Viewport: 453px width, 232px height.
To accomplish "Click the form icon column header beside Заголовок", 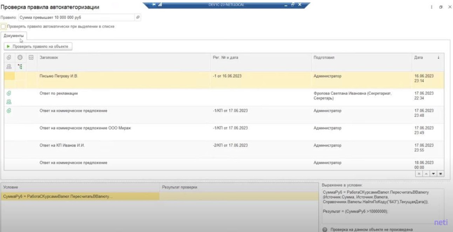I will click(31, 57).
